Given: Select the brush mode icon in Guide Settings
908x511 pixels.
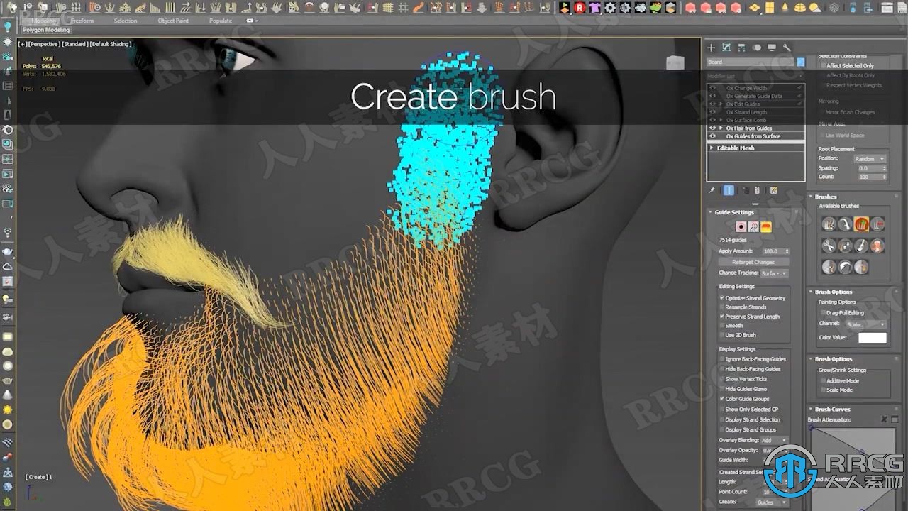Looking at the screenshot, I should point(766,226).
